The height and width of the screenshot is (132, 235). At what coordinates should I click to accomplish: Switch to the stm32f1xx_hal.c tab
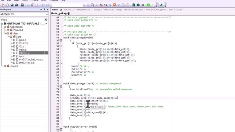point(84,10)
